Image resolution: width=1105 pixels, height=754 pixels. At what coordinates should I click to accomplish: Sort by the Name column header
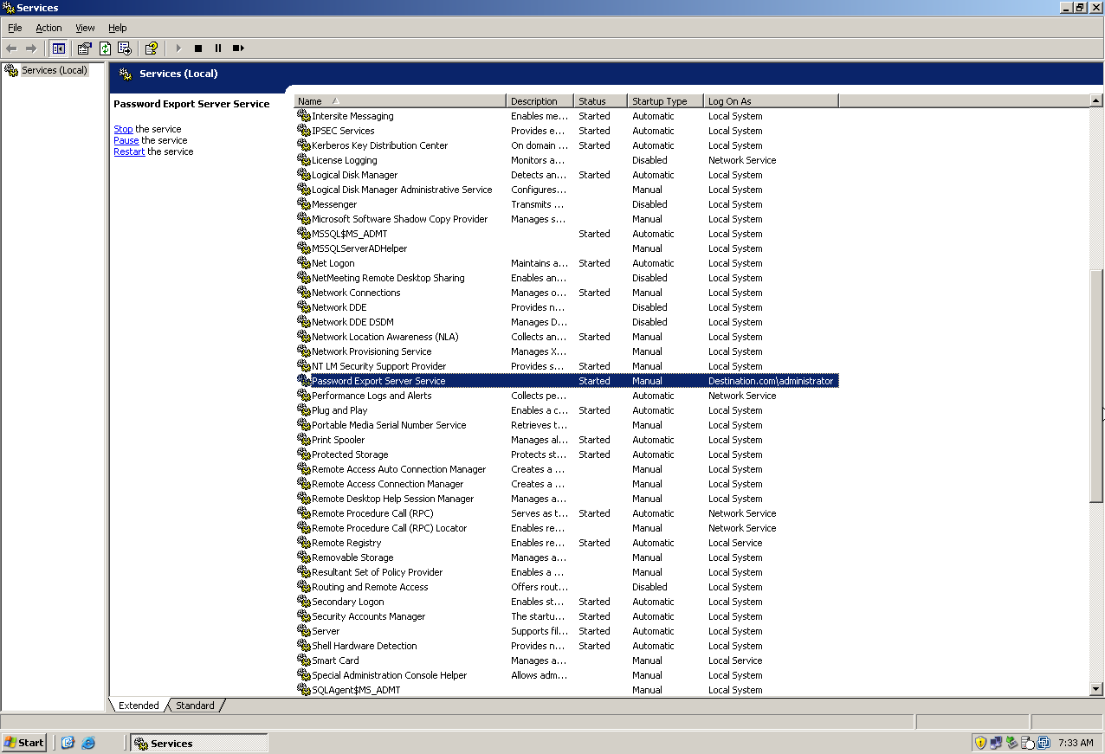point(400,101)
